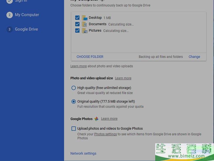Click the step 3 number circle
This screenshot has height=161, width=214.
click(x=9, y=29)
